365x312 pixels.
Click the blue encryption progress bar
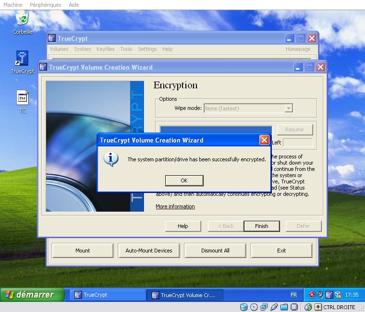216,130
